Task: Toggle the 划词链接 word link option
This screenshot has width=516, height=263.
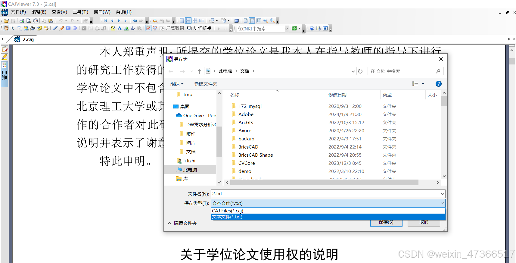Action: (199, 28)
